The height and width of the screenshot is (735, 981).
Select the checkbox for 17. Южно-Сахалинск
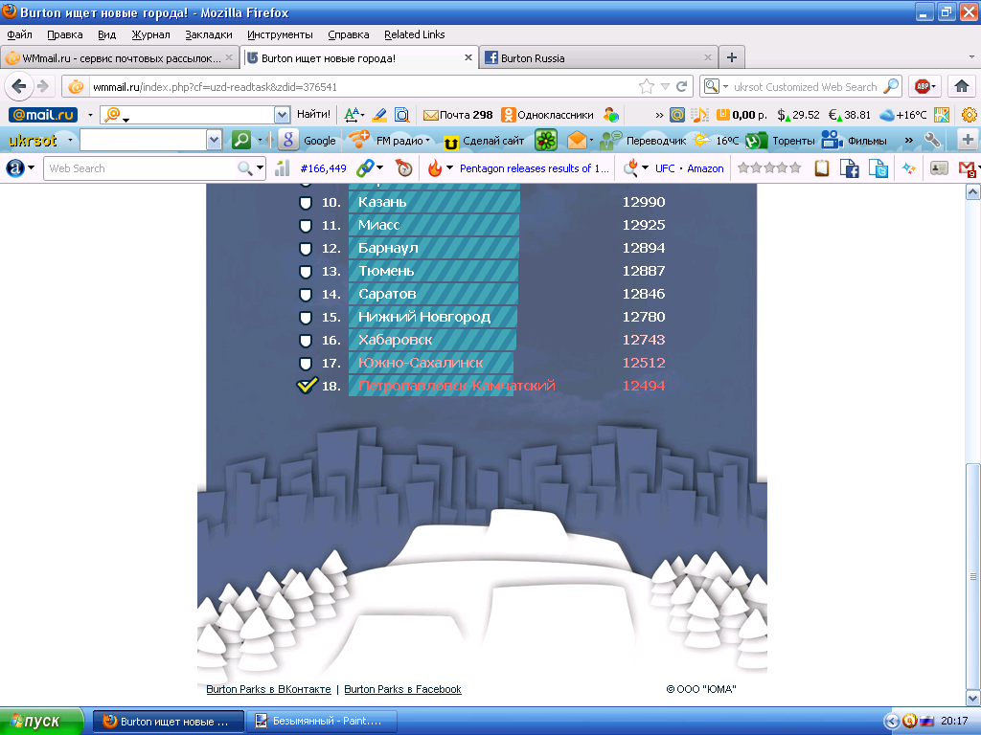(x=306, y=364)
